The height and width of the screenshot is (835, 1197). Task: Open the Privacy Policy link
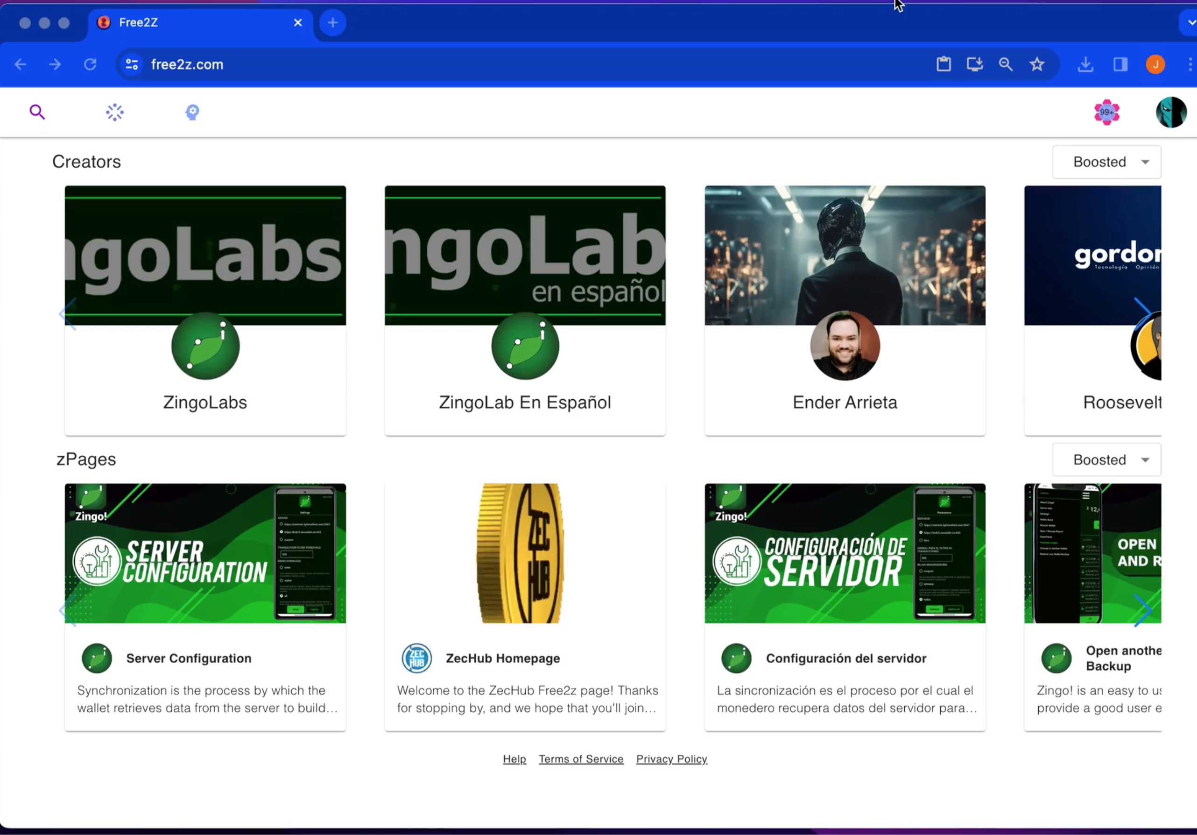[x=671, y=759]
